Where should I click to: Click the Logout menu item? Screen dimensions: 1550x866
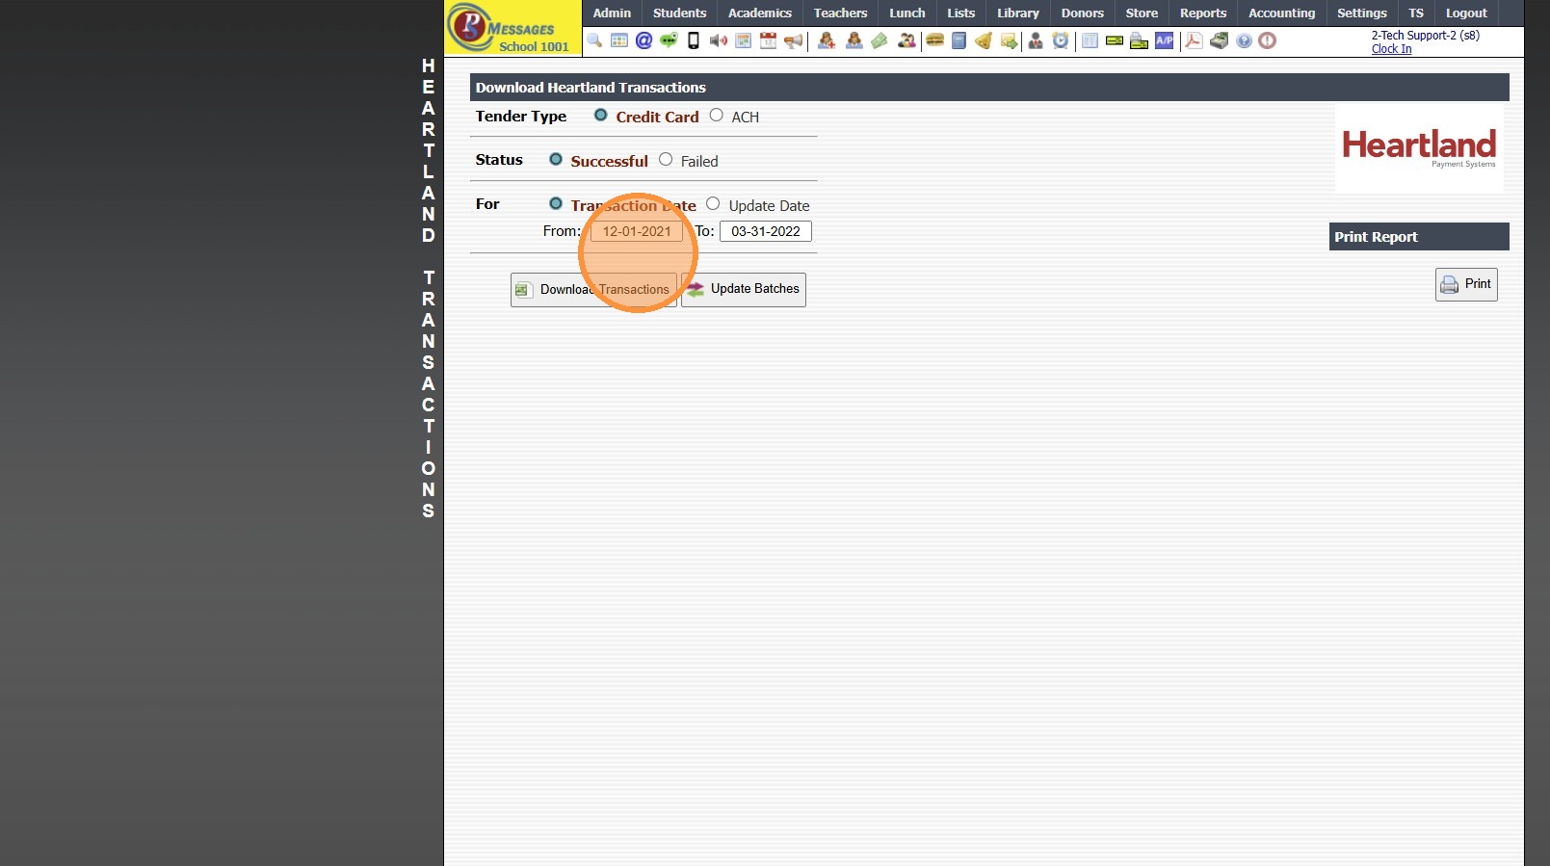tap(1466, 13)
